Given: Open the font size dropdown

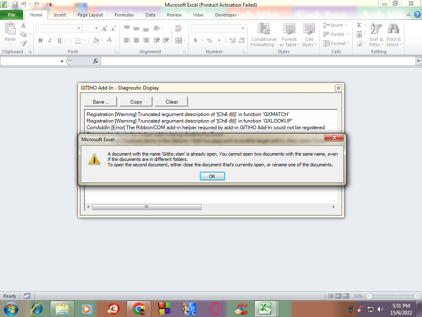Looking at the screenshot, I should [x=96, y=28].
